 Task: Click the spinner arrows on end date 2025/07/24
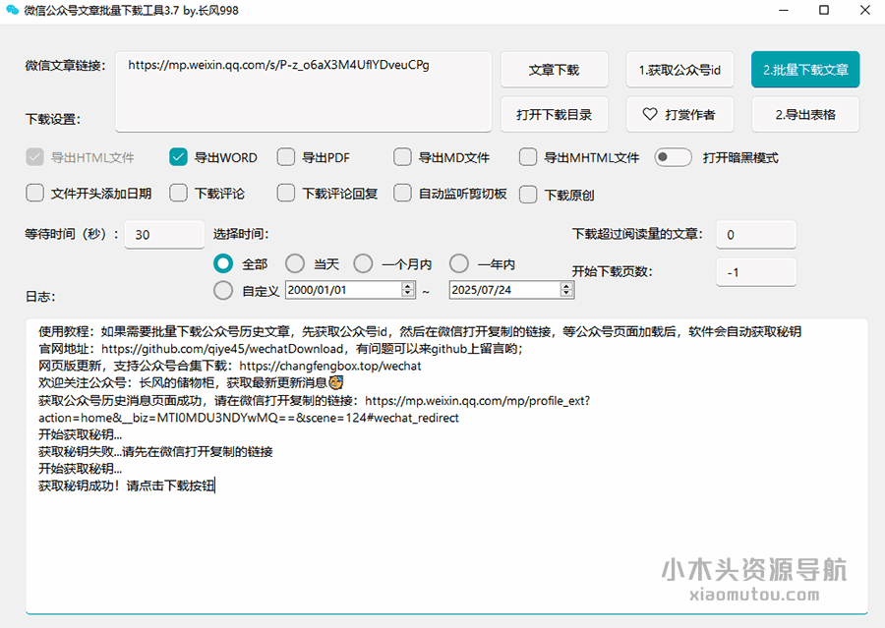(x=566, y=290)
